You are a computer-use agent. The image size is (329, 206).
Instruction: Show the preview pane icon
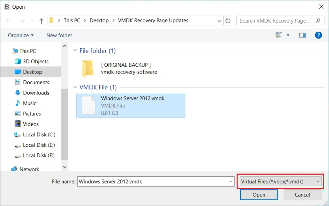(x=302, y=35)
